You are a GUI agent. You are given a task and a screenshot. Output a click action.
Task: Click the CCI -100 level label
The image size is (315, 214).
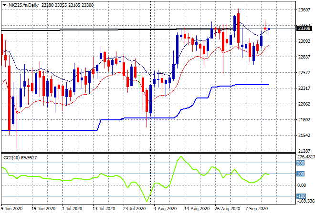pyautogui.click(x=301, y=196)
